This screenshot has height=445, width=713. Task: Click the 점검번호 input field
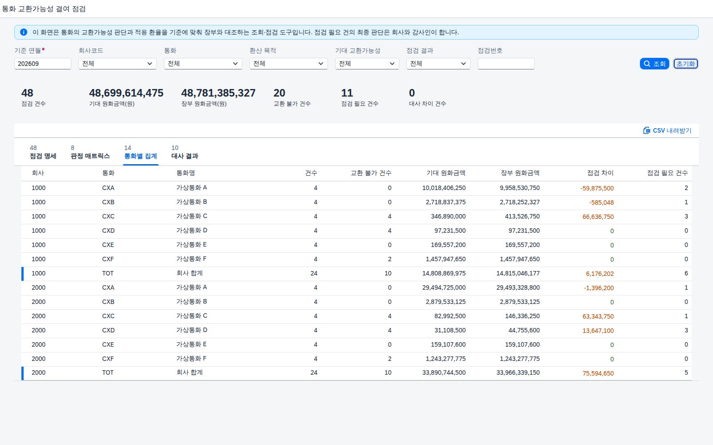point(506,64)
